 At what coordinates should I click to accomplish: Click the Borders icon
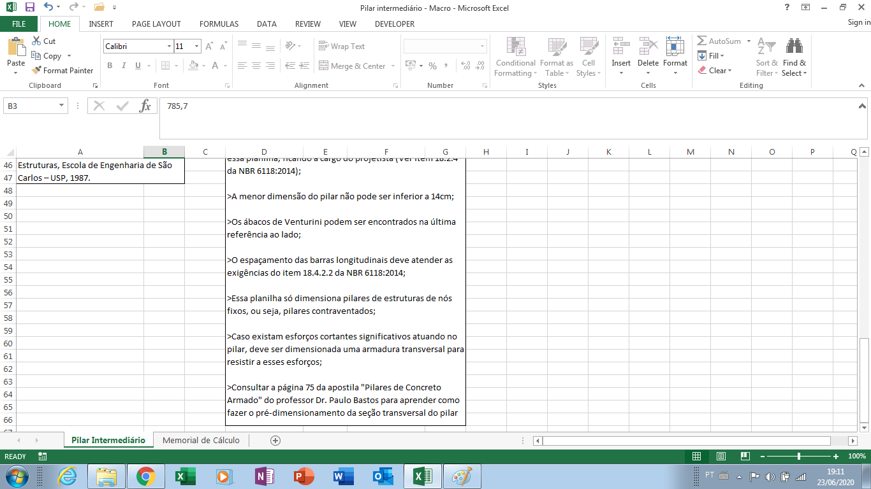click(165, 66)
